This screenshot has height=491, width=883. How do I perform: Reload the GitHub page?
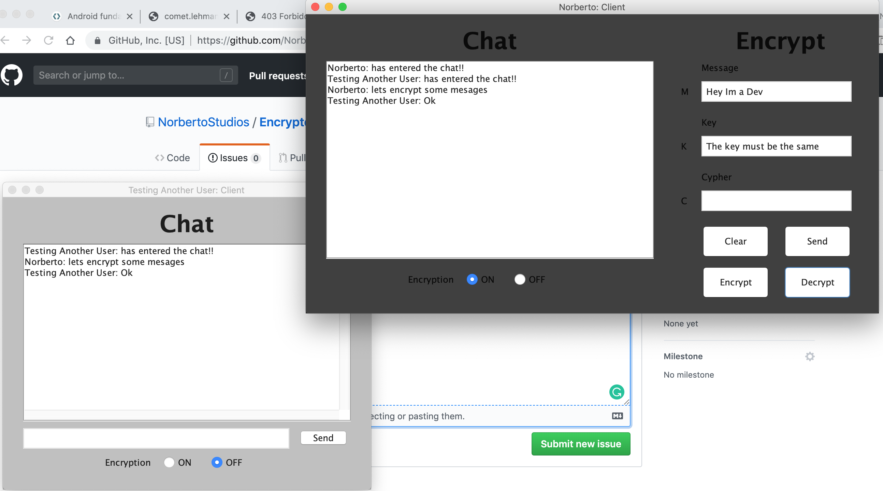pyautogui.click(x=49, y=40)
